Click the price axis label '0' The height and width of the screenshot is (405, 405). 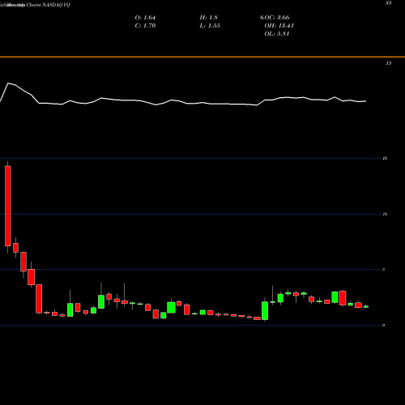384,325
